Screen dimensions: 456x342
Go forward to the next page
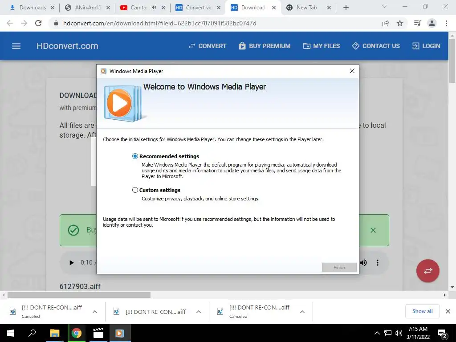[24, 23]
